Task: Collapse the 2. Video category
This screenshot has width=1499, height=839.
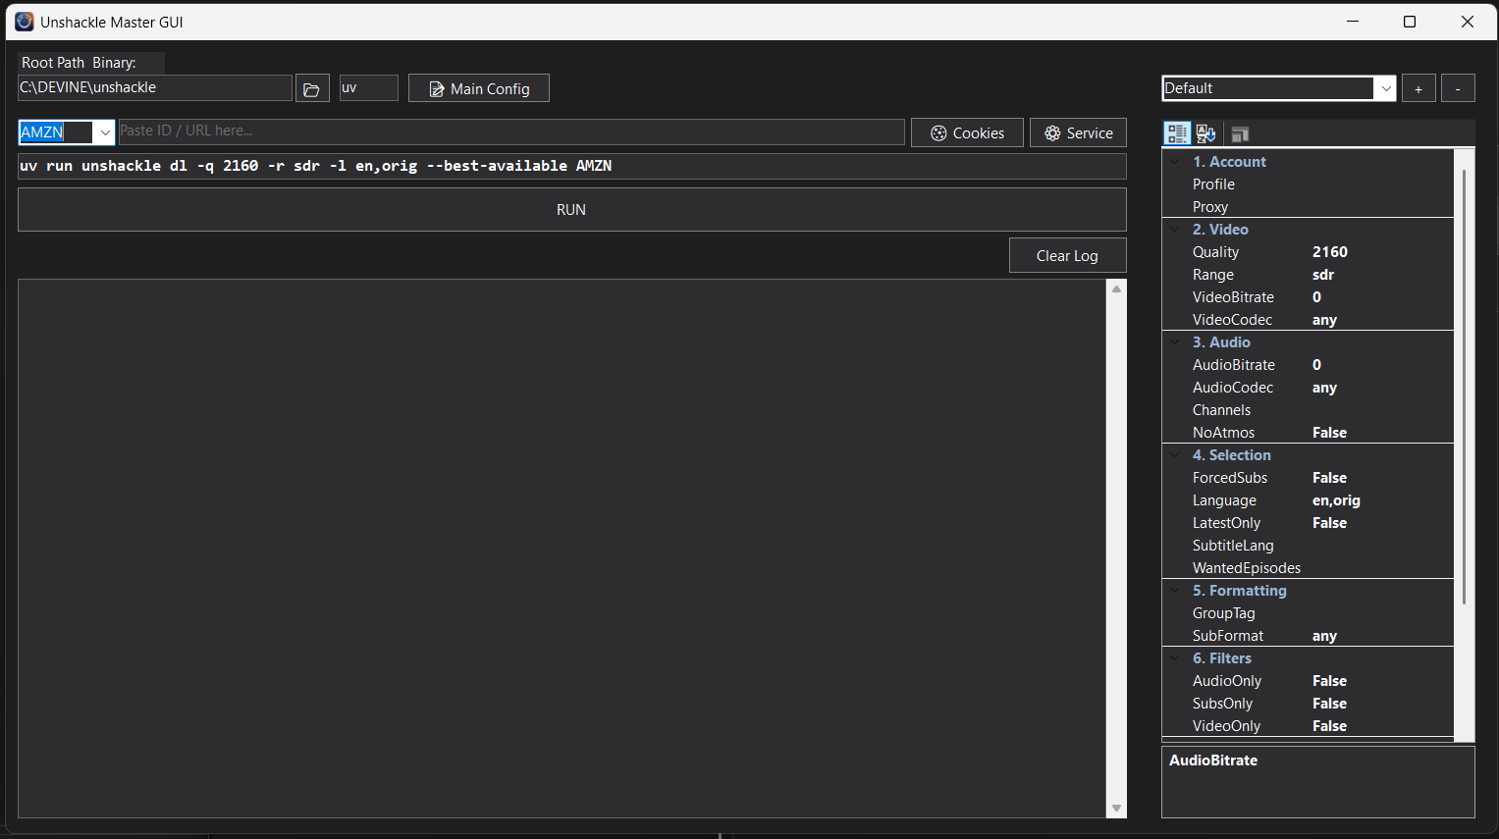Action: pyautogui.click(x=1175, y=230)
